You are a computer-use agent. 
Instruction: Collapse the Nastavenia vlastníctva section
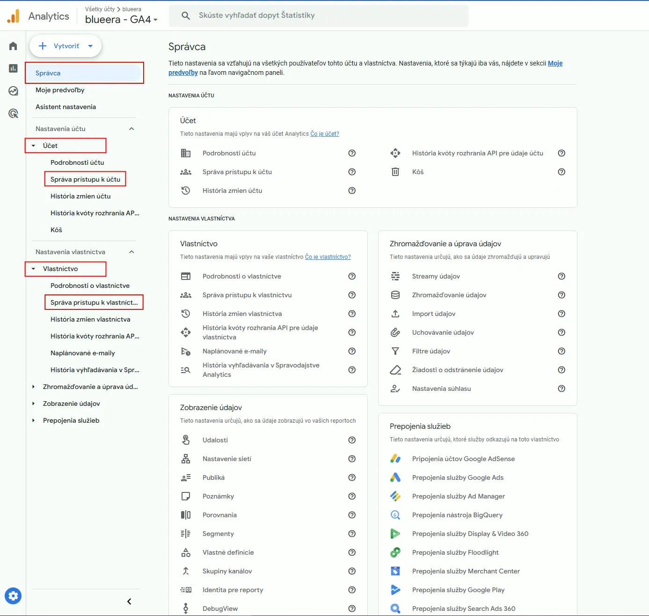click(131, 252)
